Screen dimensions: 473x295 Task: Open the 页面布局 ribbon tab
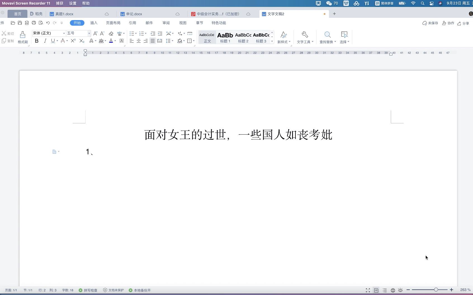click(x=113, y=23)
